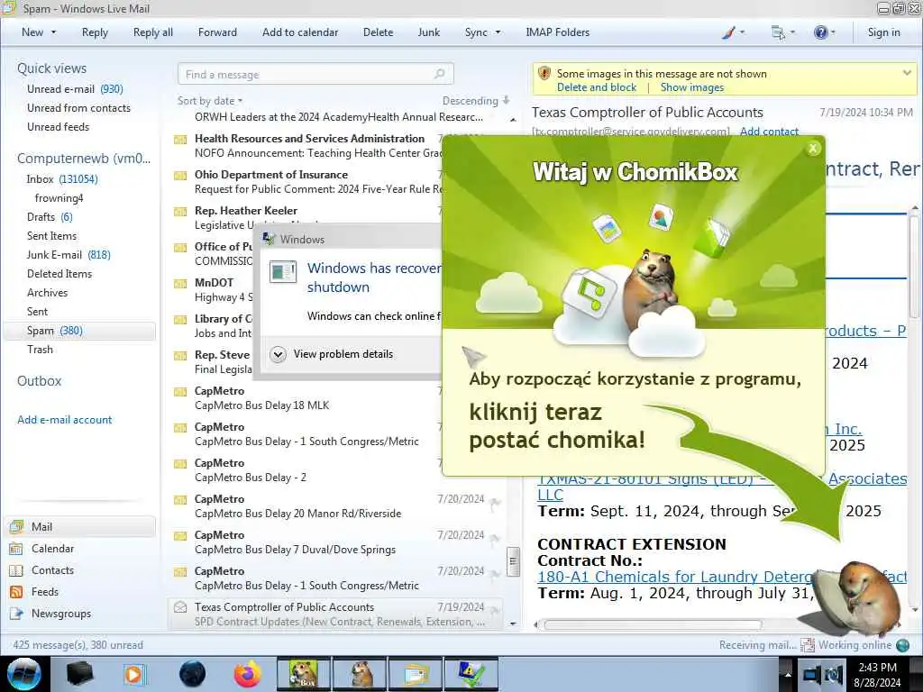Screen dimensions: 923x692
Task: Open Mail view icon in bottom left pane
Action: [x=16, y=526]
